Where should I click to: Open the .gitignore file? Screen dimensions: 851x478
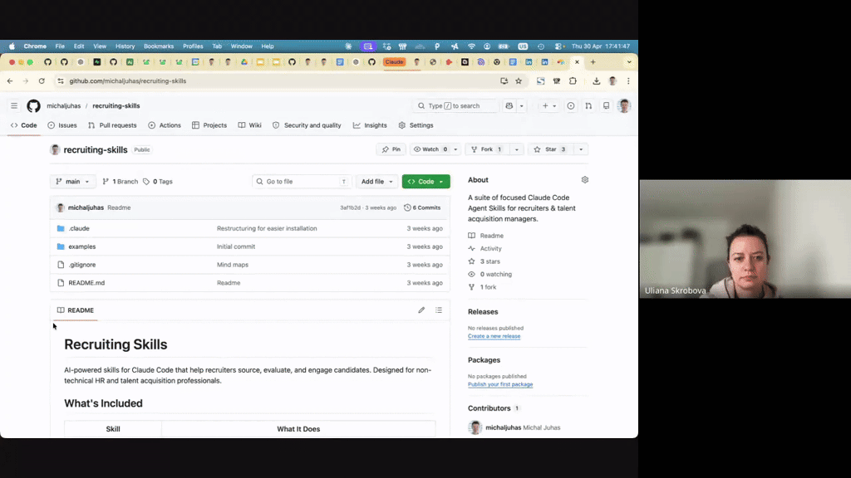coord(82,265)
